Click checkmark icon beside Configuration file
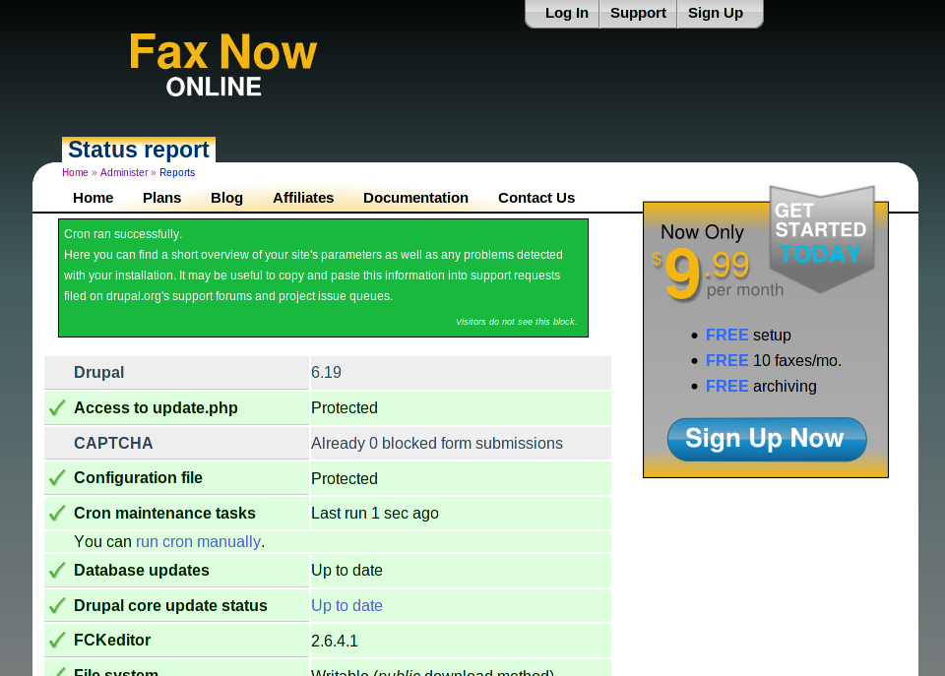 point(57,478)
